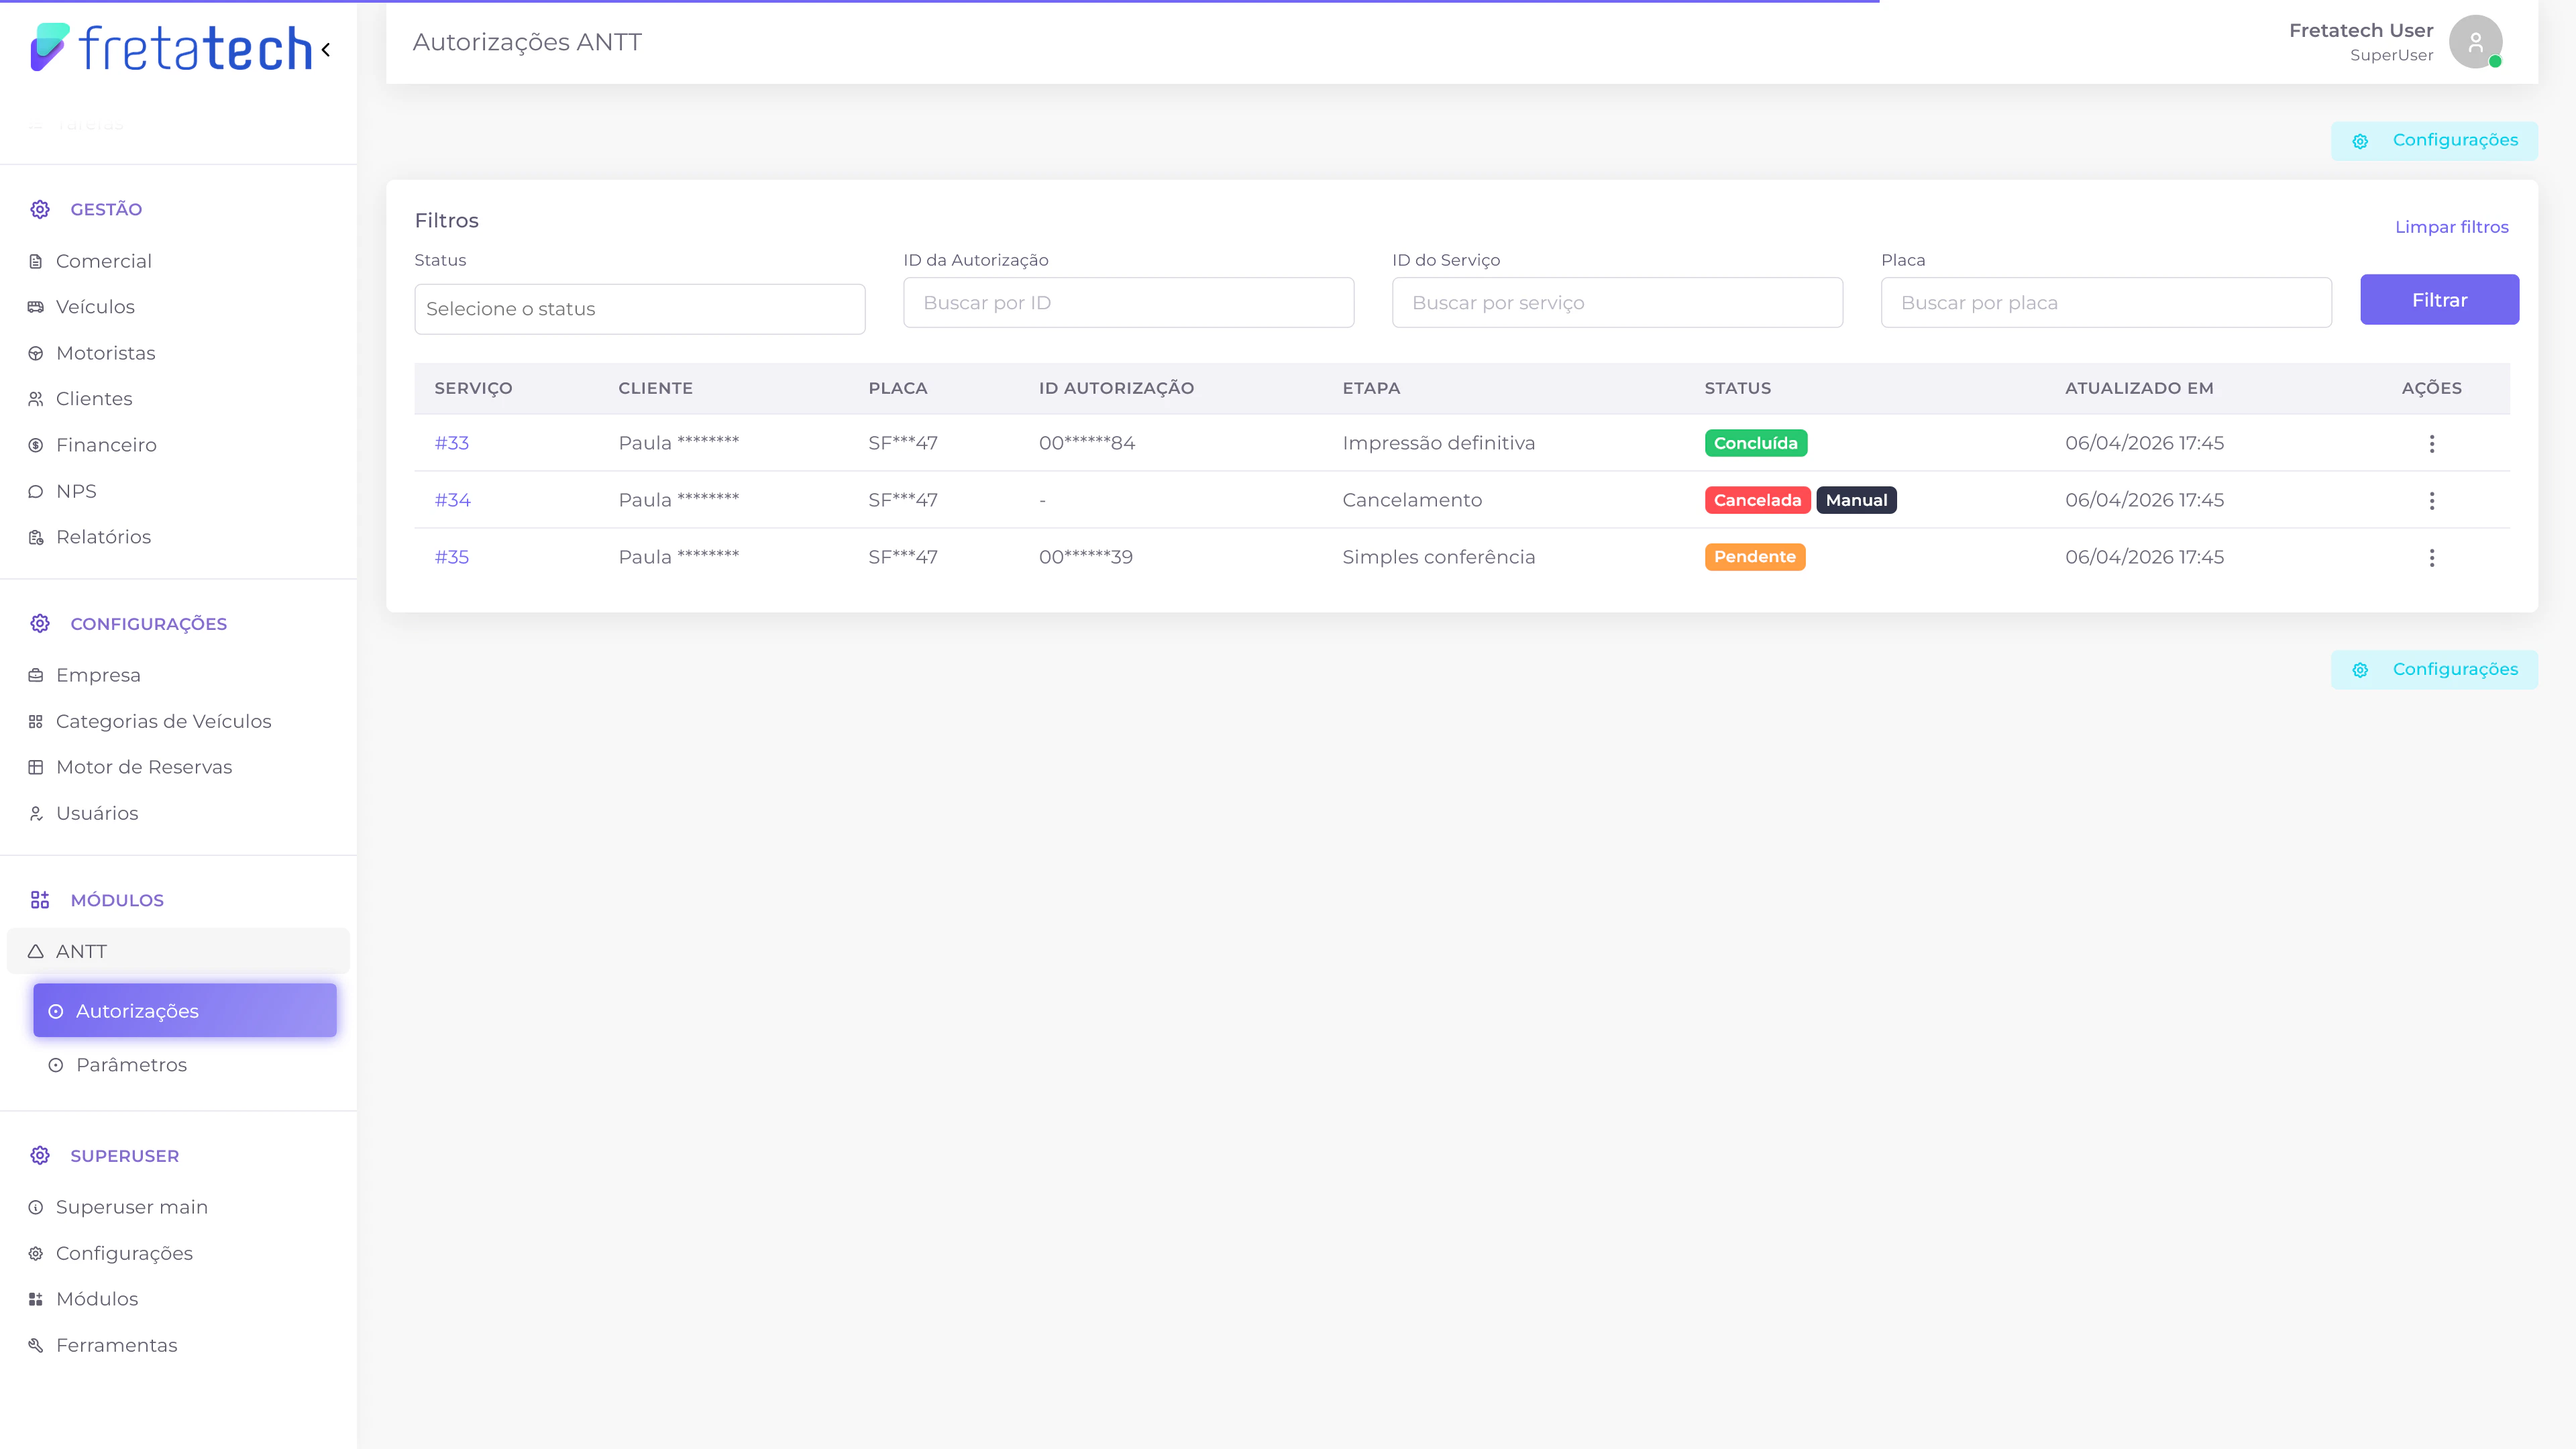Expand the Relatórios menu entry
The width and height of the screenshot is (2576, 1449).
pos(103,537)
